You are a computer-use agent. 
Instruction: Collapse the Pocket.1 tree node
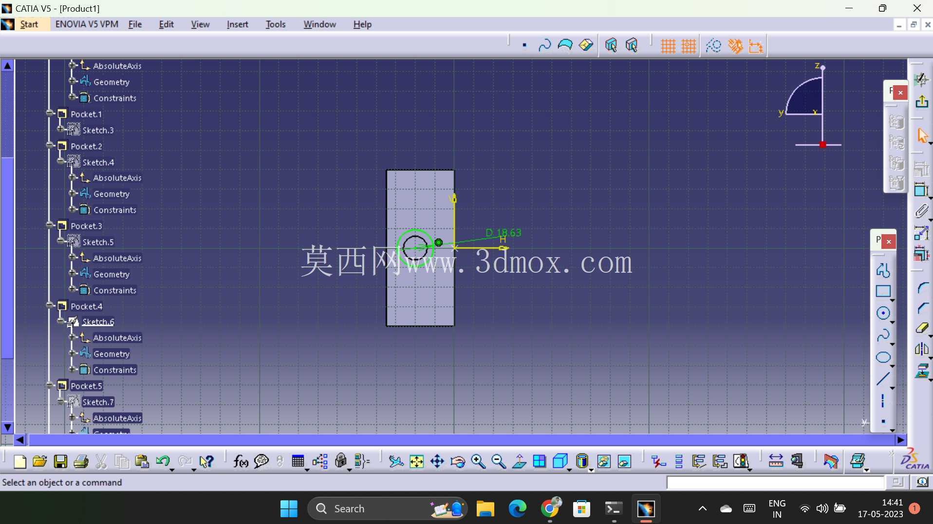coord(50,113)
